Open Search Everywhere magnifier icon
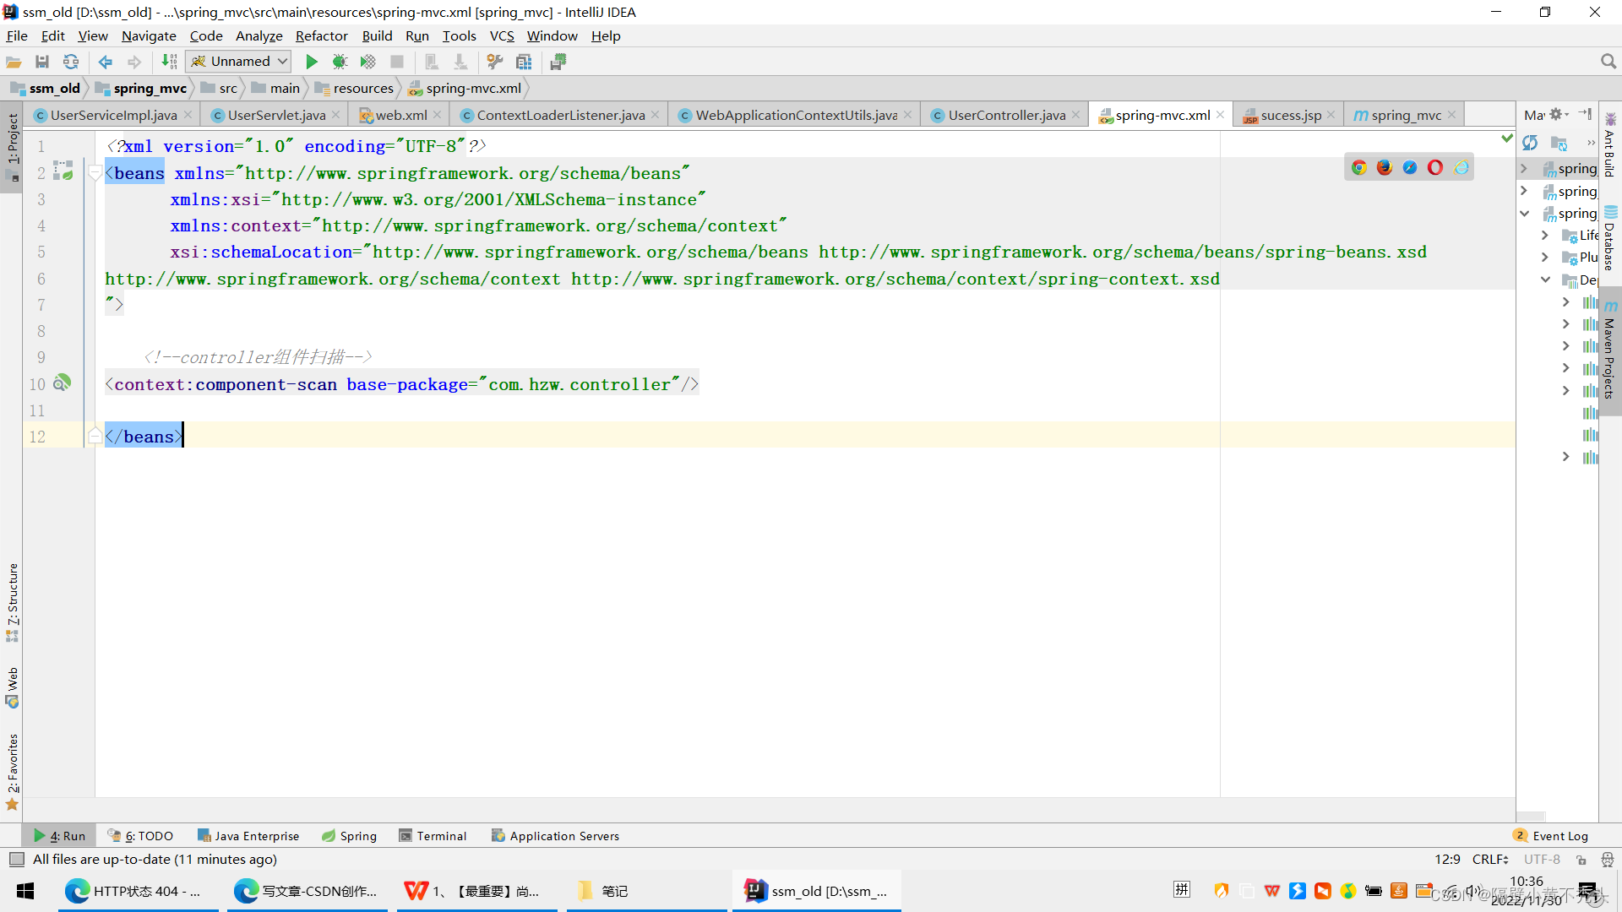This screenshot has width=1622, height=912. click(x=1608, y=61)
